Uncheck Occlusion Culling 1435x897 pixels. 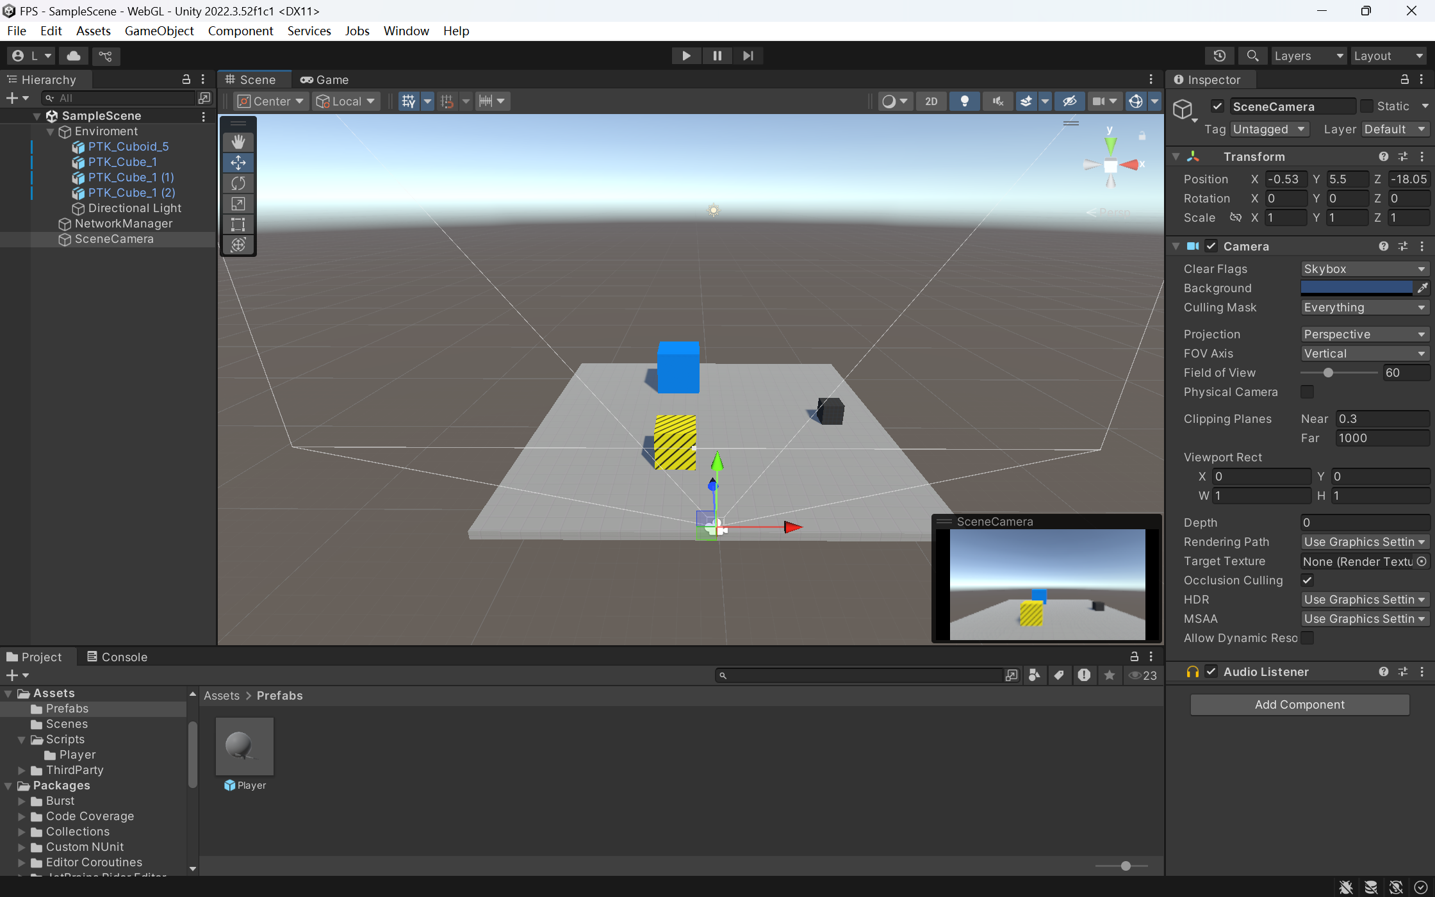1307,580
